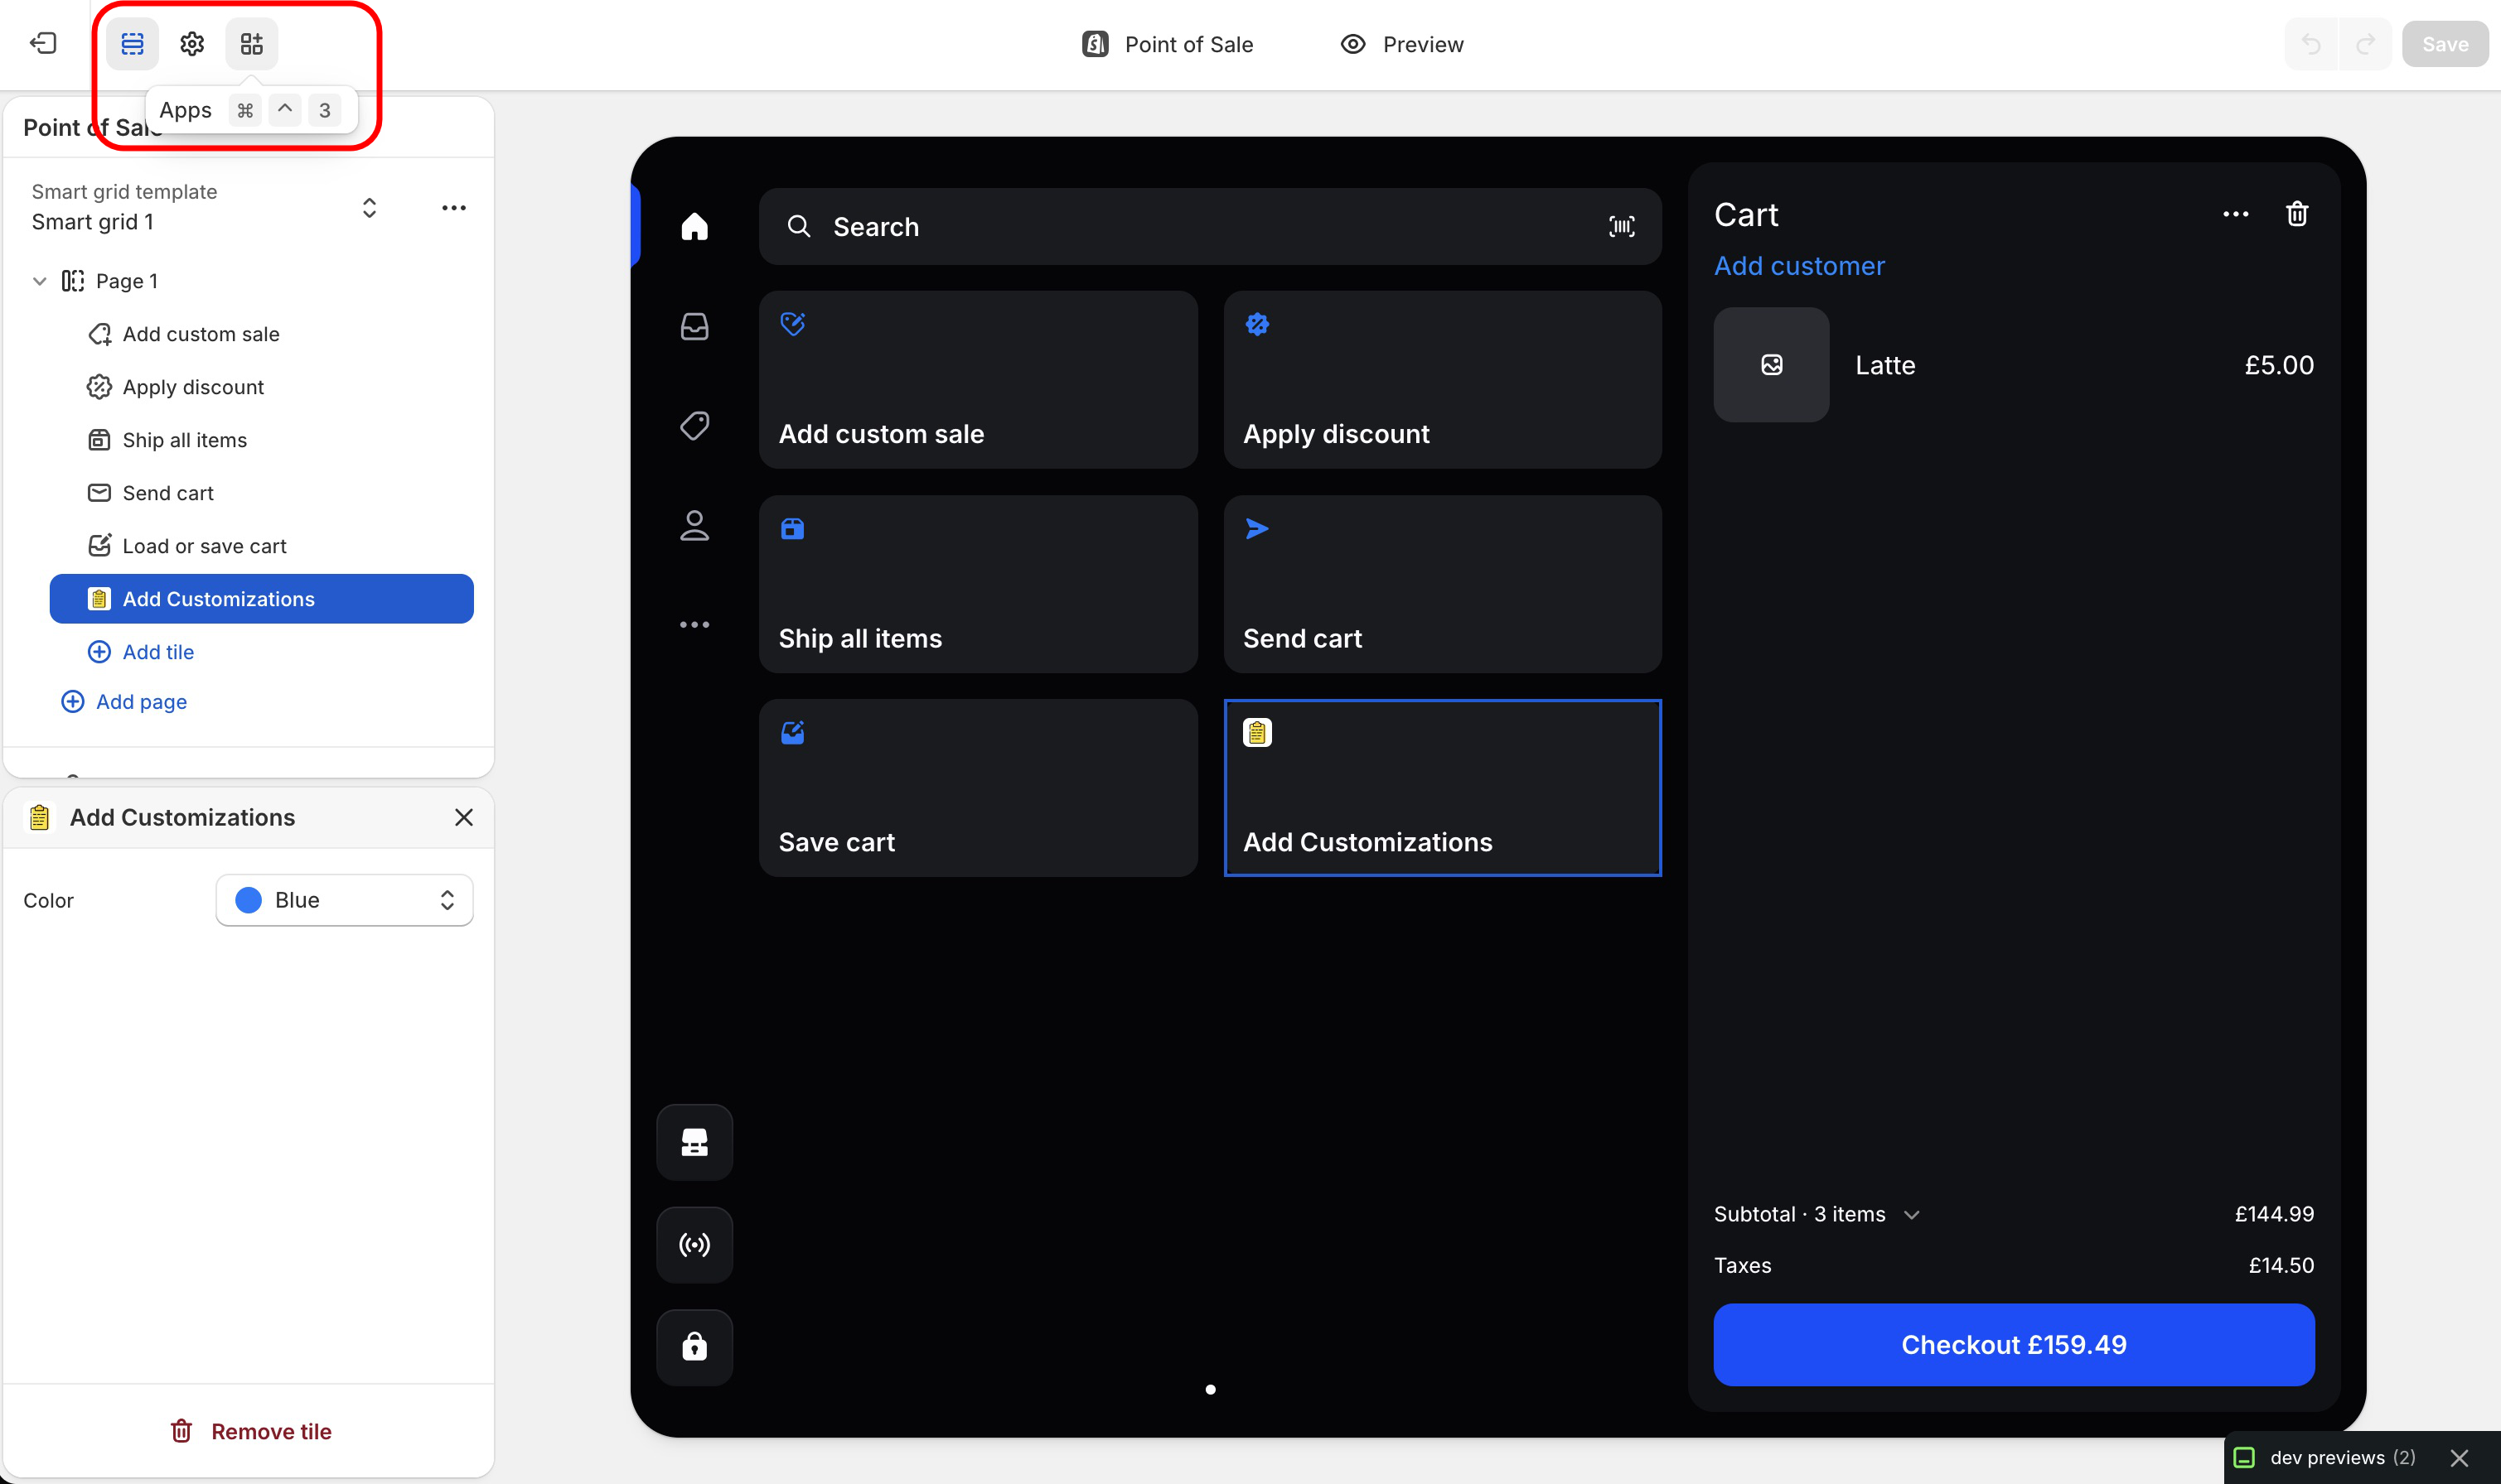Click Remove tile button
Screen dimensions: 2501x1484
coord(250,1432)
